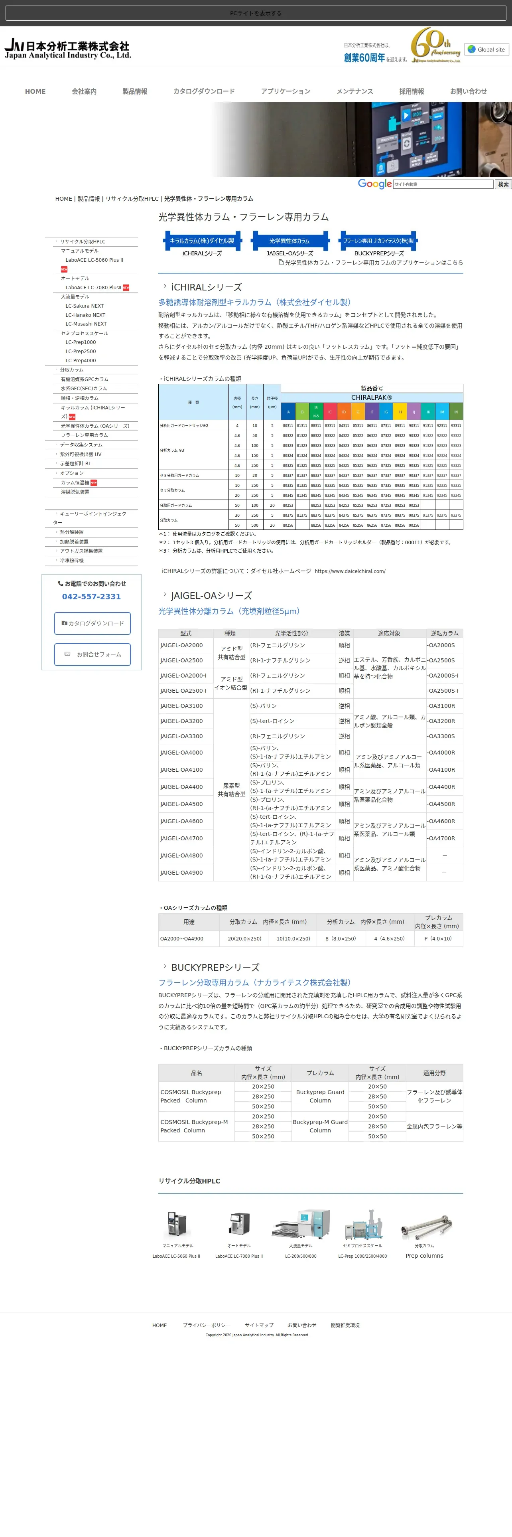Click the JAIGEL-OA2000 table cell

[x=186, y=645]
